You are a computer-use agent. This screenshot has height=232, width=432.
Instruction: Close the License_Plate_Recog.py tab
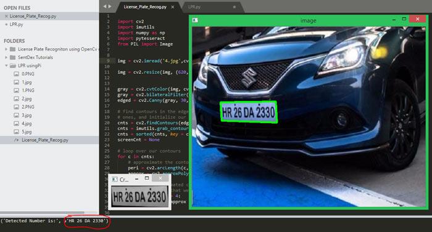click(x=173, y=7)
